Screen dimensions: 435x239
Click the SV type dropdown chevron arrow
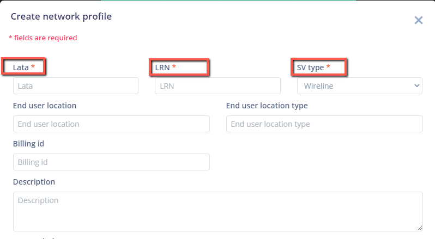(417, 86)
